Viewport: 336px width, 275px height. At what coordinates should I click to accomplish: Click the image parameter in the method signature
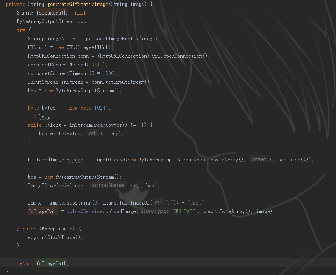137,4
